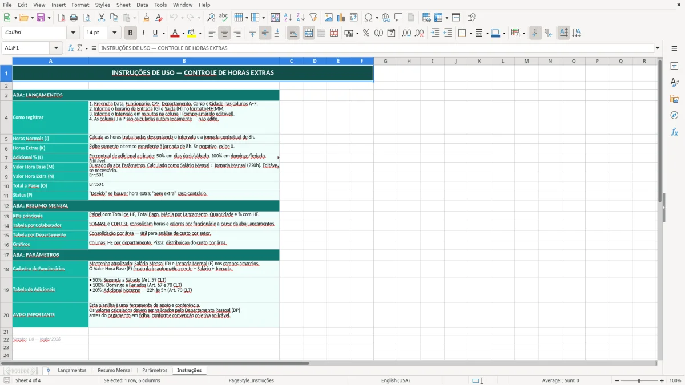The height and width of the screenshot is (385, 685).
Task: Toggle Bold formatting
Action: click(x=130, y=33)
